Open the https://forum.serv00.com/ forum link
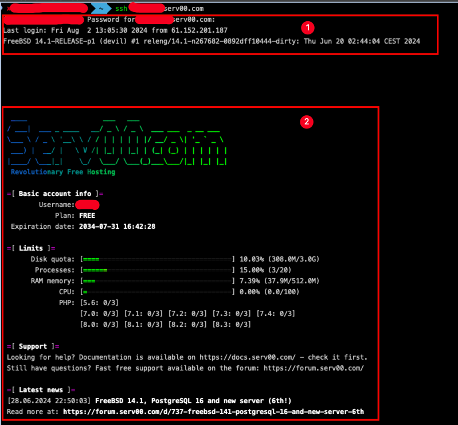458x425 pixels. pyautogui.click(x=314, y=368)
